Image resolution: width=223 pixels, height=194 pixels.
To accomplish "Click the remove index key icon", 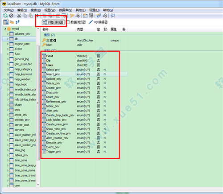I will point(78,16).
